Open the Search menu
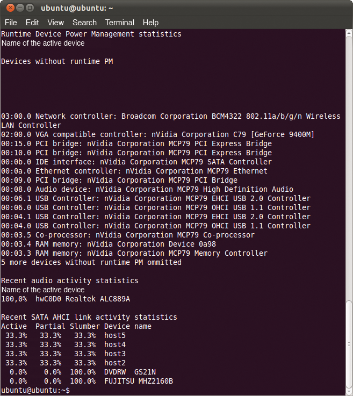353x396 pixels. tap(84, 23)
